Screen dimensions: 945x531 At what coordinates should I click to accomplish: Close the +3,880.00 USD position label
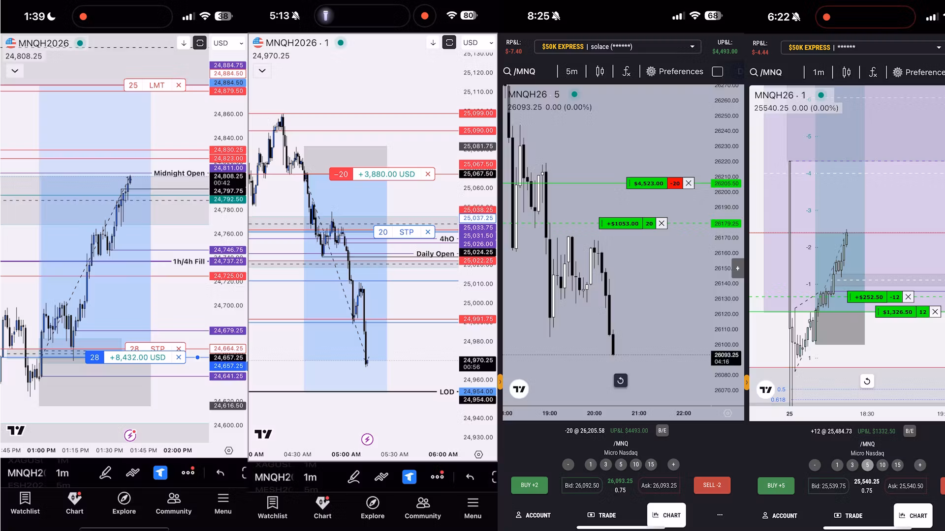[x=428, y=174]
